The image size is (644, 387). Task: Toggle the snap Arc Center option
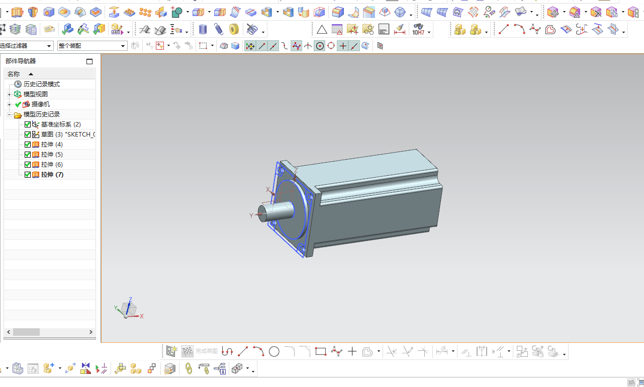click(x=320, y=46)
